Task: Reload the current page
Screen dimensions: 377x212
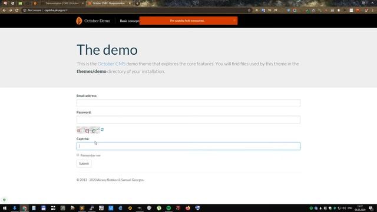Action: coord(17,11)
